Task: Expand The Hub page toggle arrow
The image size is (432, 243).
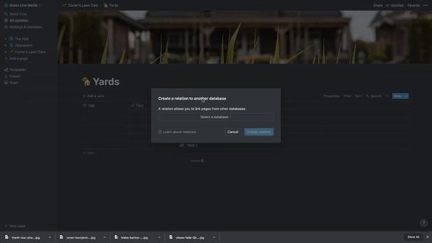Action: pos(6,39)
